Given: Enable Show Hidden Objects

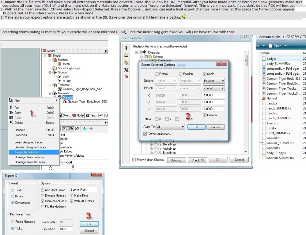Looking at the screenshot, I should (134, 160).
